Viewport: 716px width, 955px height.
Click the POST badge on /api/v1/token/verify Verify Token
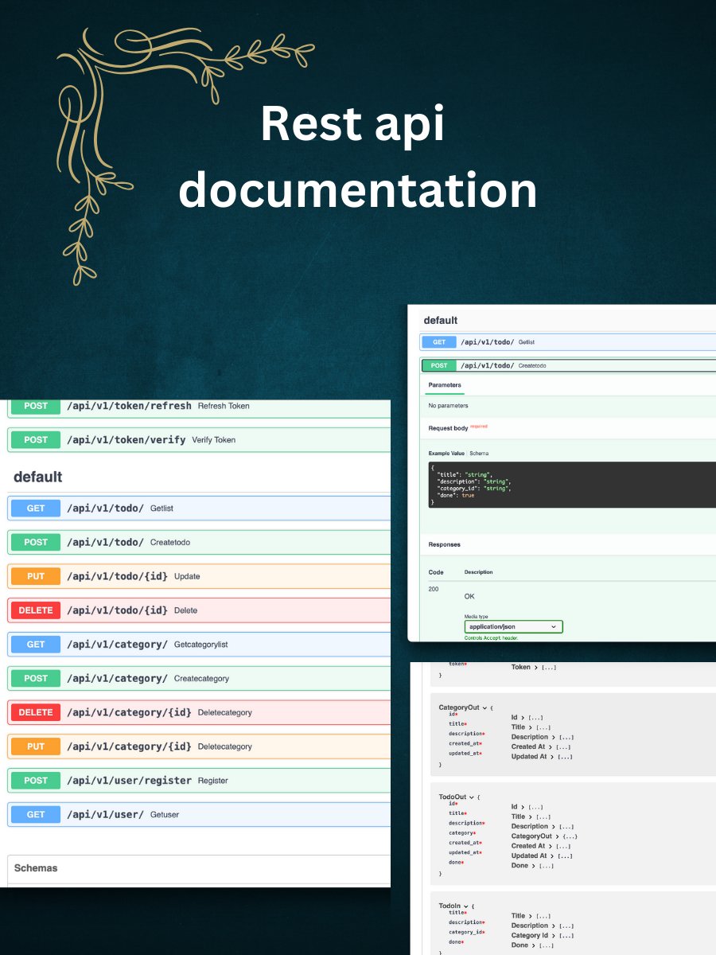tap(35, 439)
